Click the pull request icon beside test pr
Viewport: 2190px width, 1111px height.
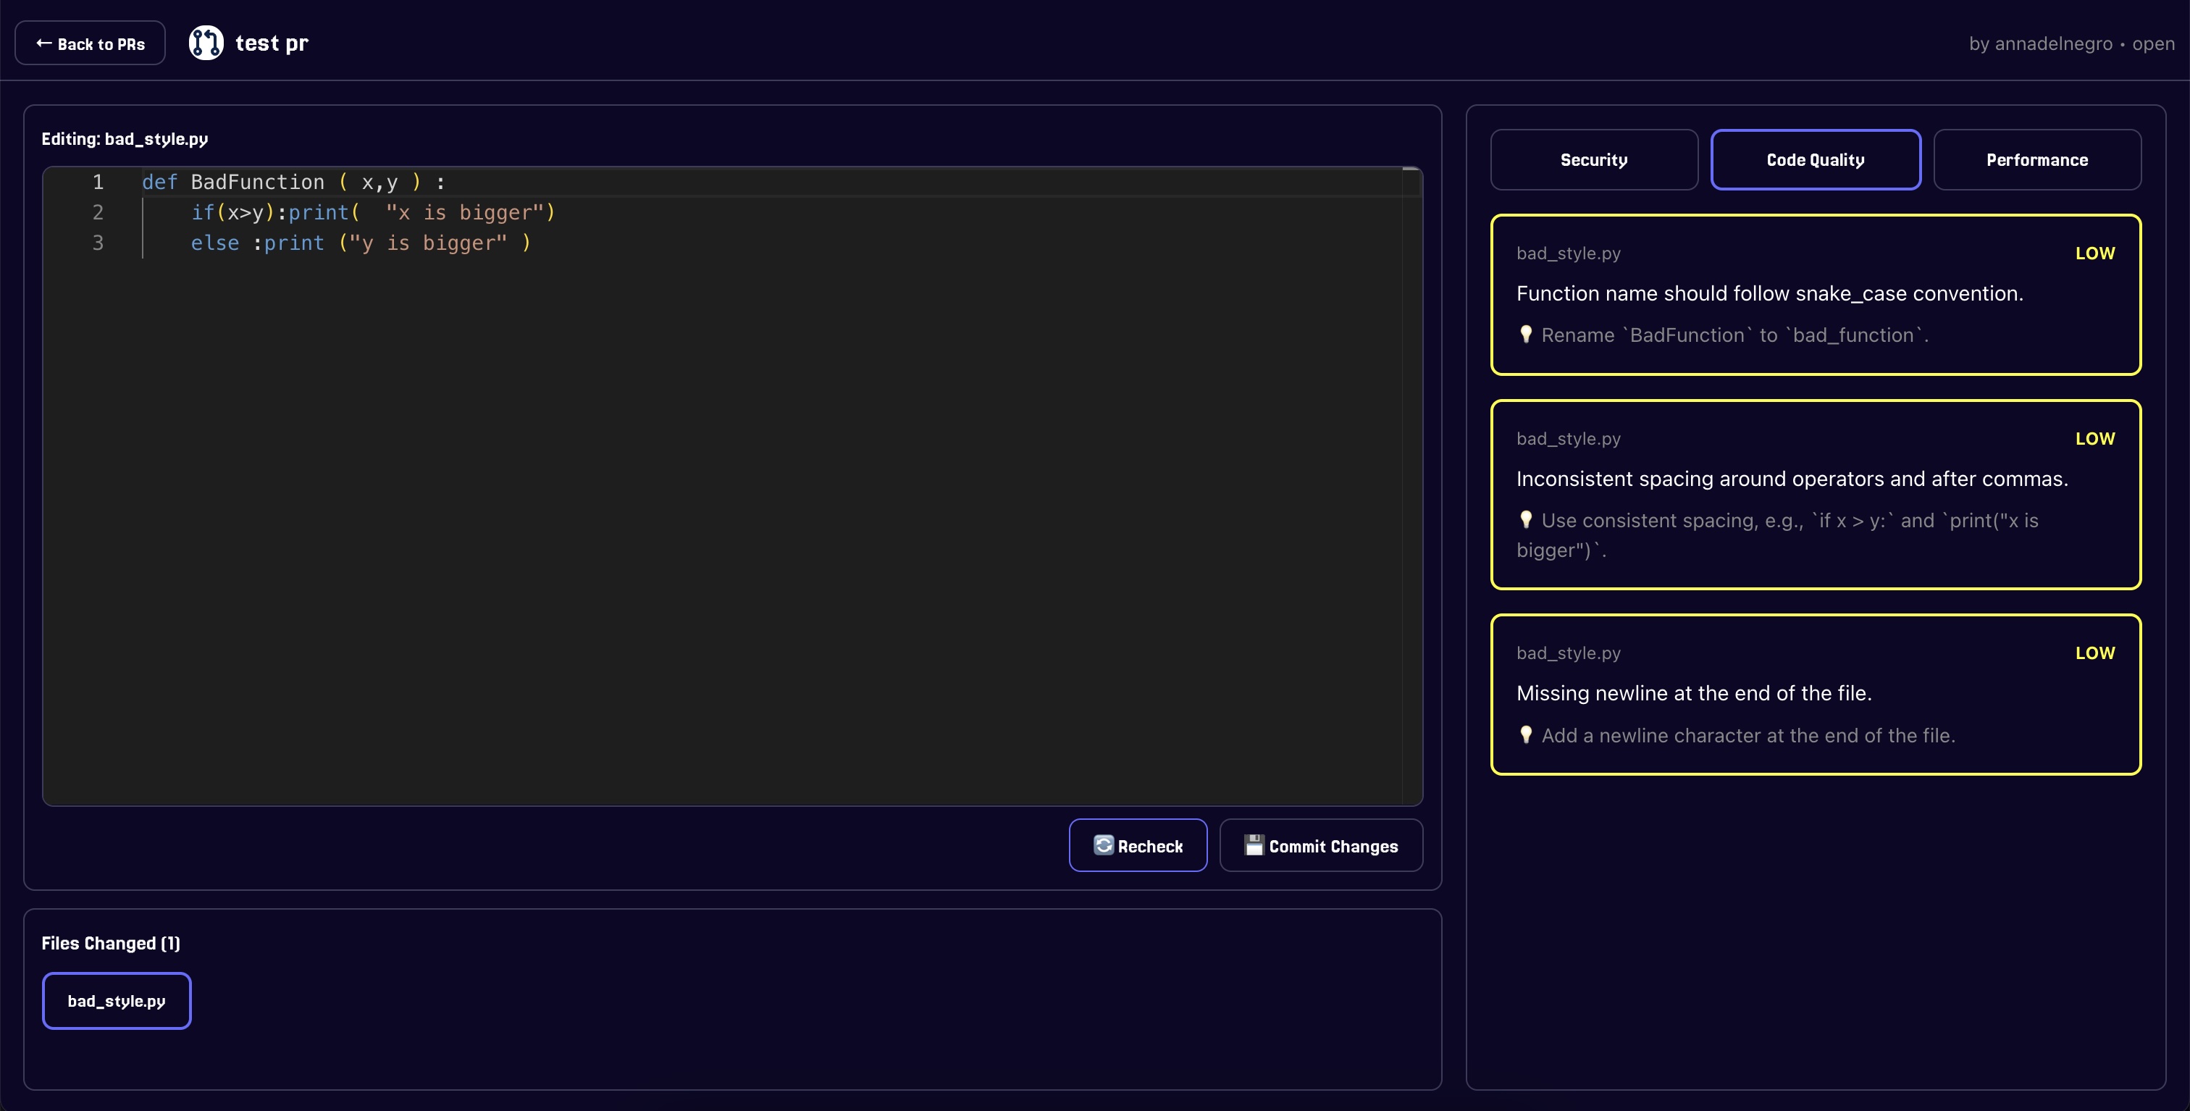(x=206, y=43)
